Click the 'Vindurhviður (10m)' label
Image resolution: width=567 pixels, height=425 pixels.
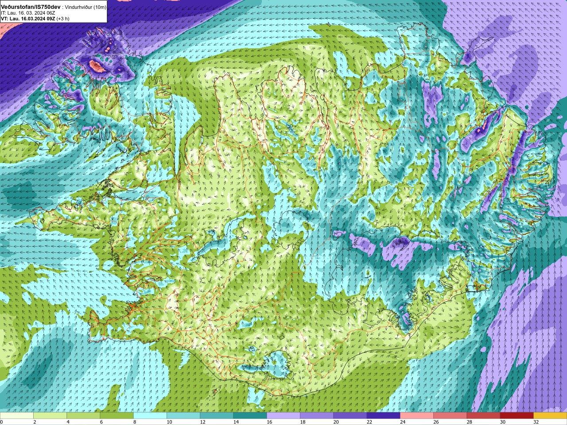[x=85, y=8]
